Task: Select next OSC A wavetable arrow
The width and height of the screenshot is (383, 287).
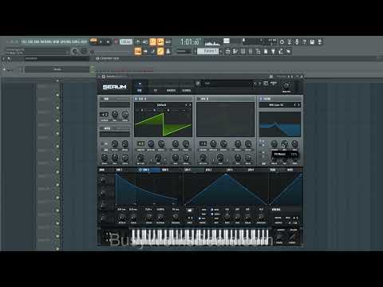Action: (190, 105)
